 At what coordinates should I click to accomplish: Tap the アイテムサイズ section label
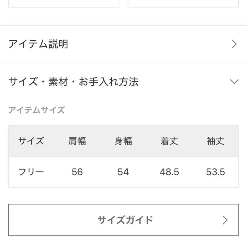37,110
